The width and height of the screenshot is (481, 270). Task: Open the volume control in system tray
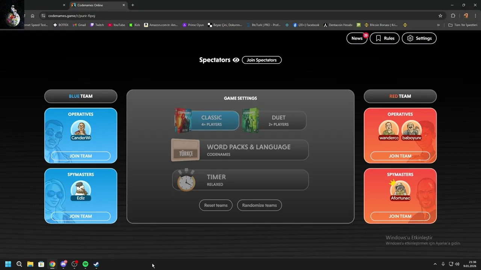coord(457,264)
